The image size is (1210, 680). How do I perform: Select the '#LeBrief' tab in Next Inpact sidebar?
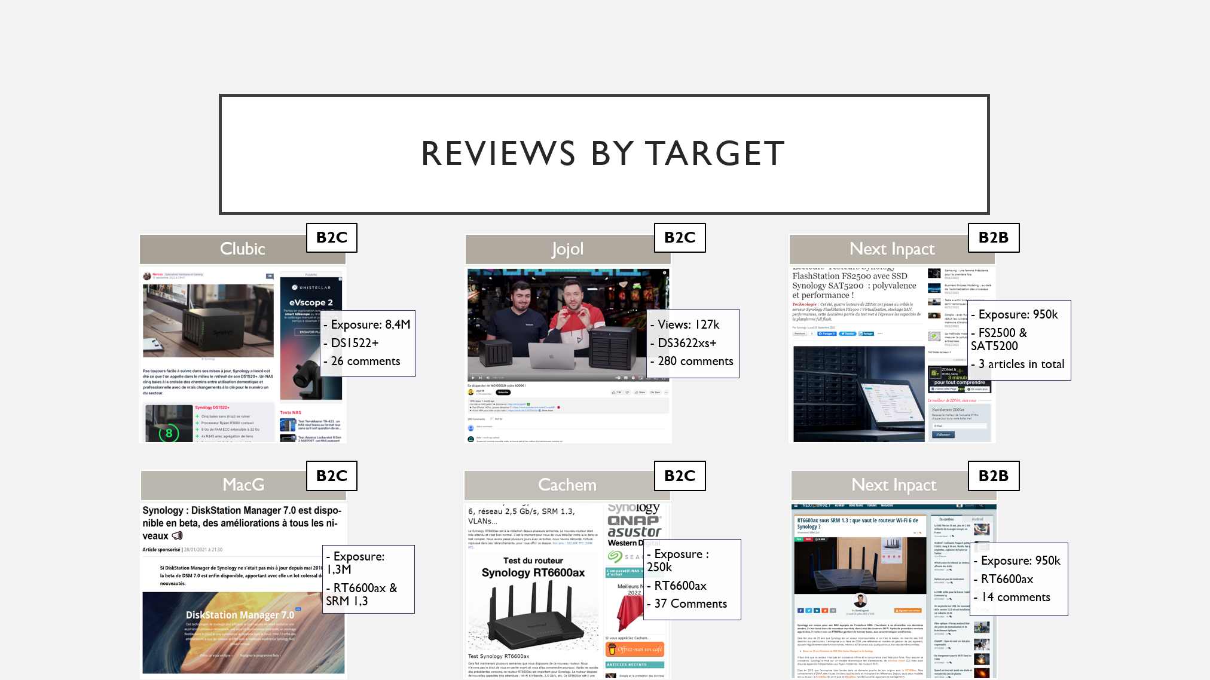[977, 519]
